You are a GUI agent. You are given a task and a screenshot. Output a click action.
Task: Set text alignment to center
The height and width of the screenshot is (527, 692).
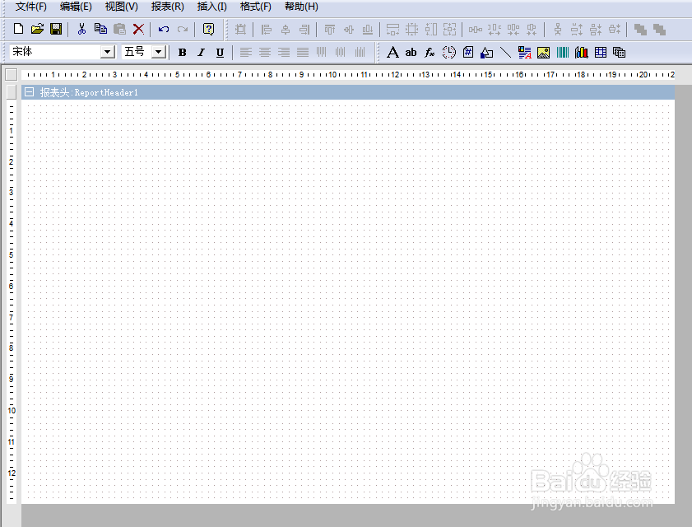(265, 53)
